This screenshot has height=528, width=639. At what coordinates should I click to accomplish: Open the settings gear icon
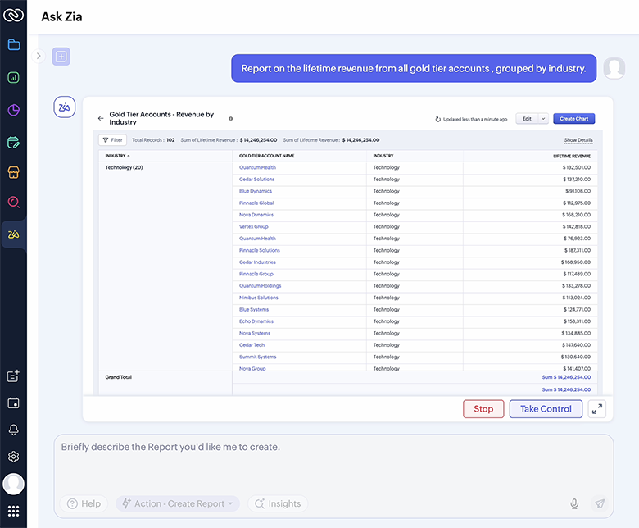[13, 457]
